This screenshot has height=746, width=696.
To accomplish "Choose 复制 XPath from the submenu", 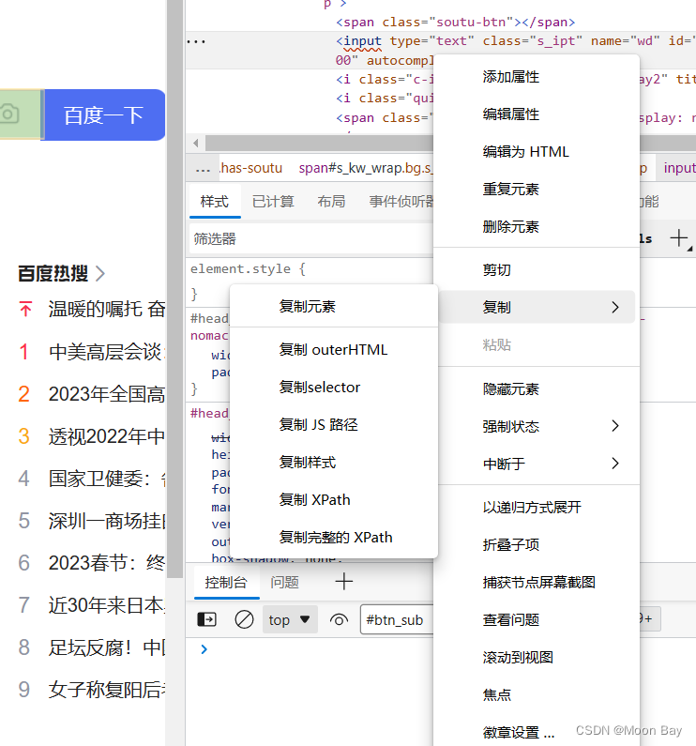I will pyautogui.click(x=334, y=500).
